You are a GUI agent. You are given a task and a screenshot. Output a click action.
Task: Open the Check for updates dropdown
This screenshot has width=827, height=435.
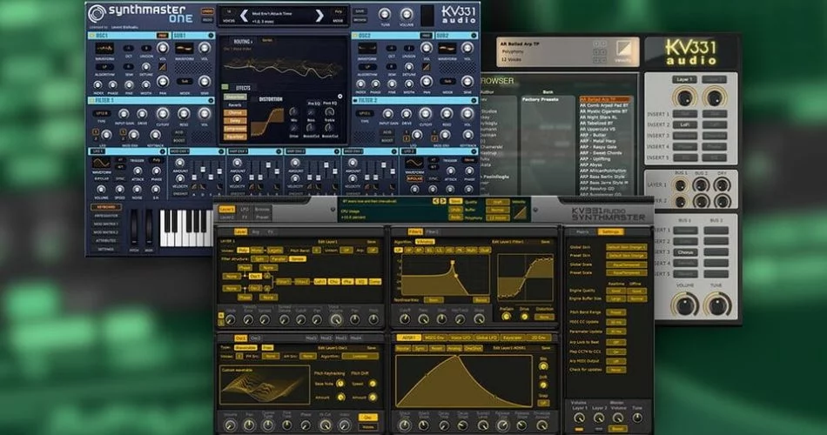(616, 370)
